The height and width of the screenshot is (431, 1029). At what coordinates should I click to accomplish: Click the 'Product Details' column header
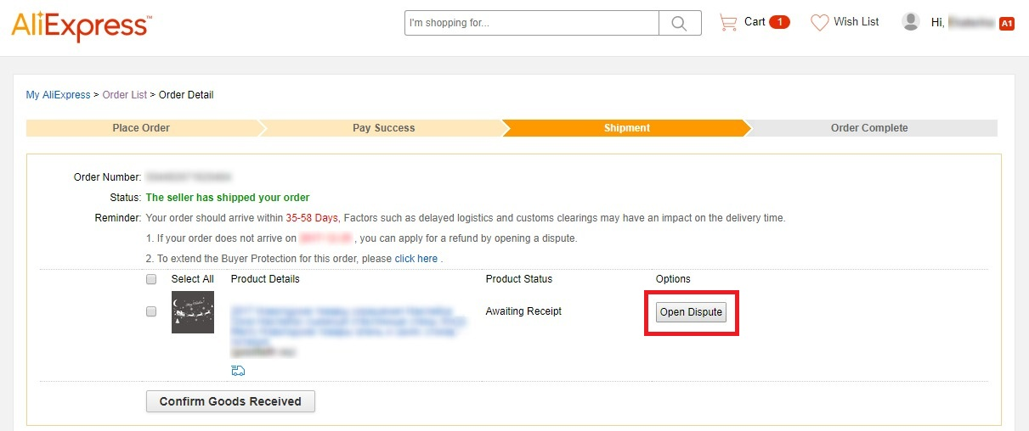pyautogui.click(x=265, y=279)
